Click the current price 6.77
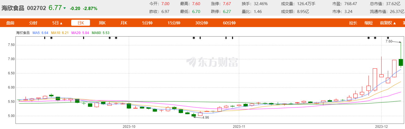This screenshot has width=405, height=129. point(55,8)
